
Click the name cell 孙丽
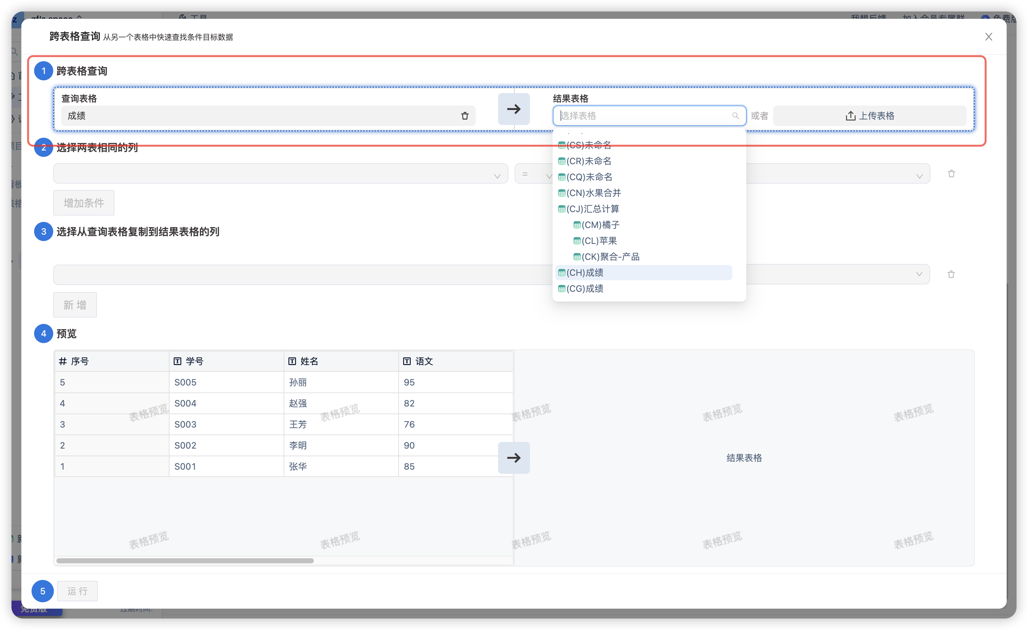pyautogui.click(x=341, y=382)
